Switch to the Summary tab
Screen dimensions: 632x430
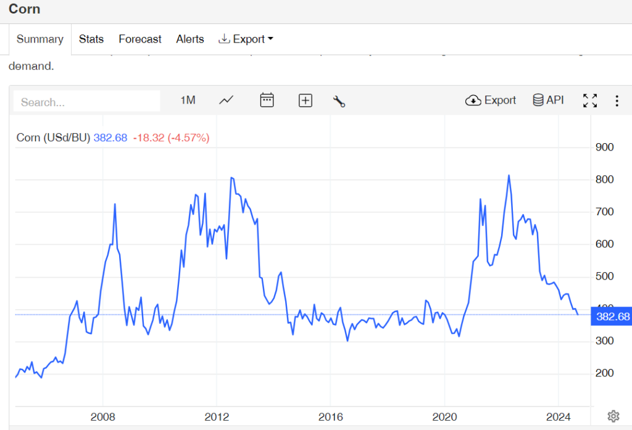coord(40,39)
